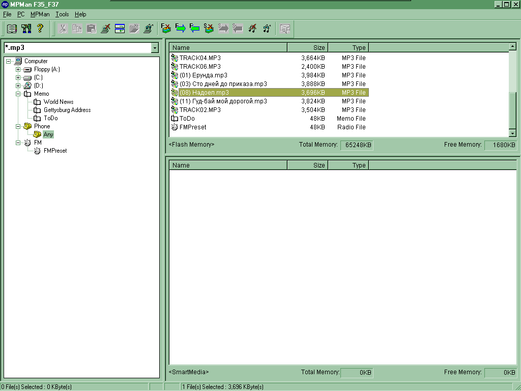Click the green left-arrow flash transfer icon
The width and height of the screenshot is (521, 391).
point(194,29)
